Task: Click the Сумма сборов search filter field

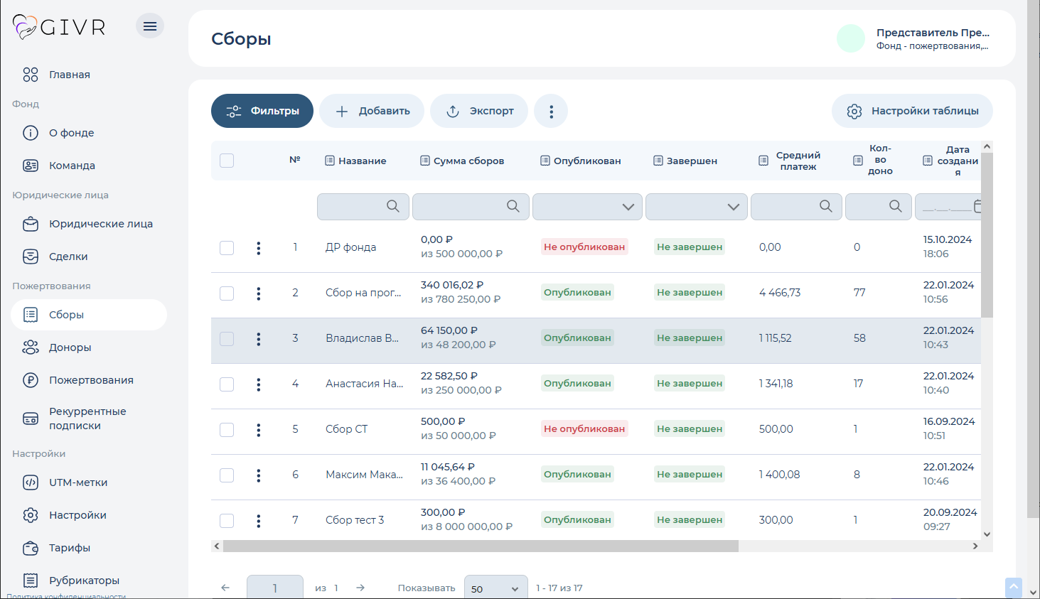Action: tap(471, 207)
